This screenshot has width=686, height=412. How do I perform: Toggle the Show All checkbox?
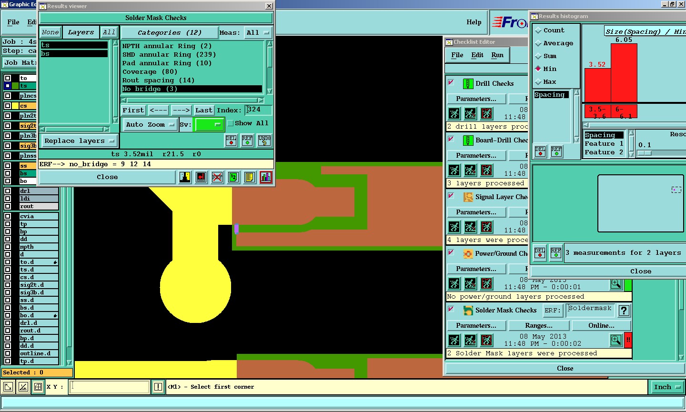231,123
